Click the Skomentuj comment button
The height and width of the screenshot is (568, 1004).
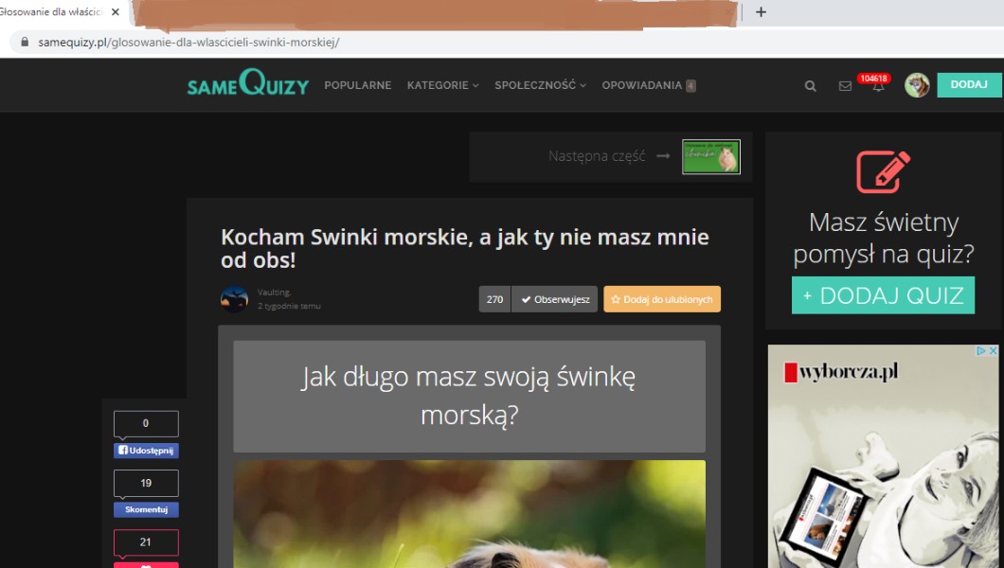146,509
